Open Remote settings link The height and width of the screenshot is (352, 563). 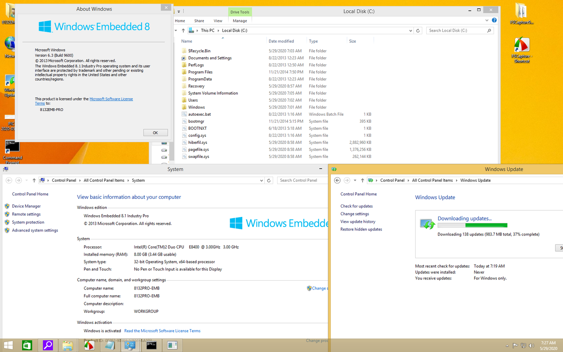click(x=26, y=214)
